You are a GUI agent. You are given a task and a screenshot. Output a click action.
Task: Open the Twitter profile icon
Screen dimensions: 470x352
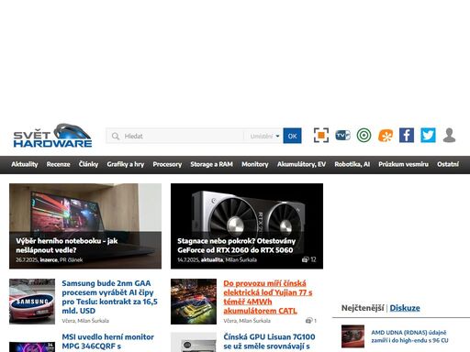click(x=428, y=136)
